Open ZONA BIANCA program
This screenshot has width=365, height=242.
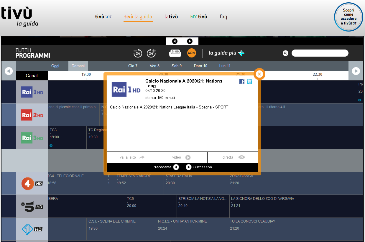tap(296, 183)
